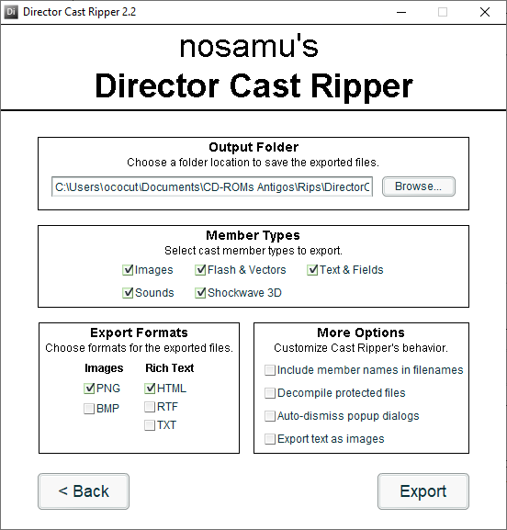Minimize the Director Cast Ripper window
507x530 pixels.
click(401, 12)
